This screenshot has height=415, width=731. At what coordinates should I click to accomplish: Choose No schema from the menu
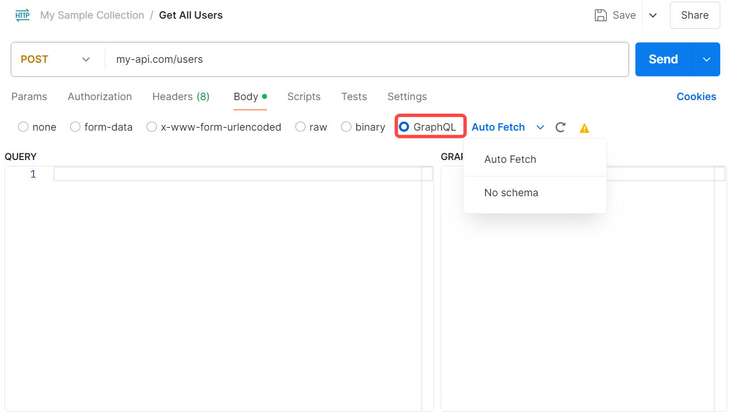(x=535, y=193)
